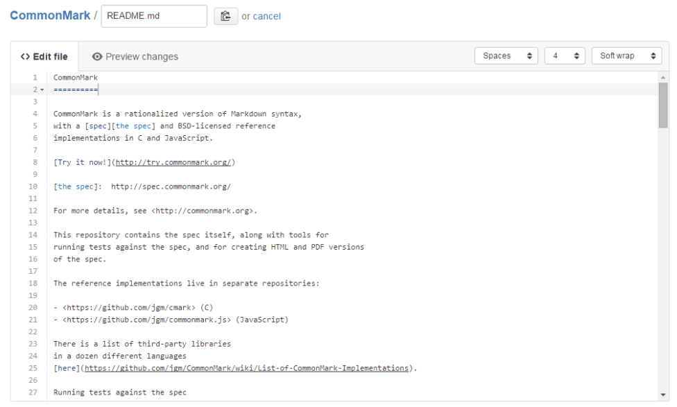Cancel editing via the cancel link
The height and width of the screenshot is (407, 677).
pos(267,17)
